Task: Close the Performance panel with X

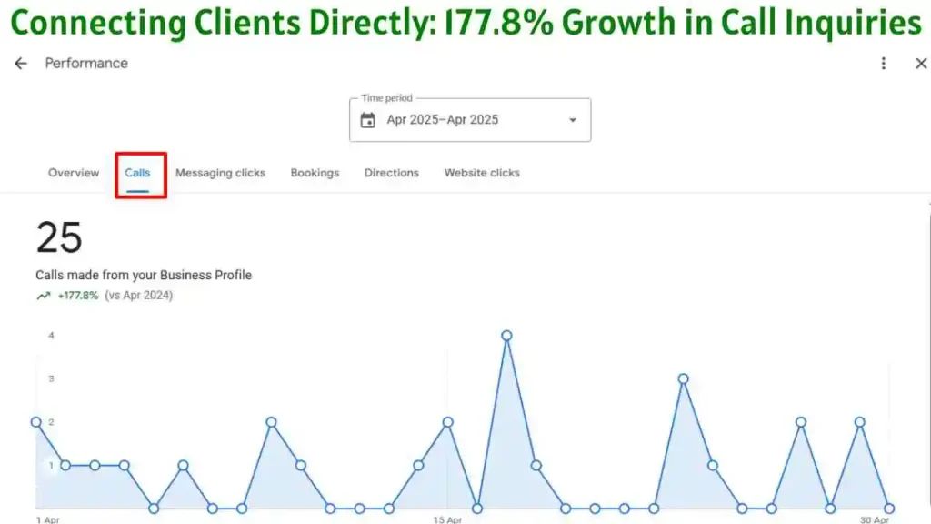Action: [x=920, y=64]
